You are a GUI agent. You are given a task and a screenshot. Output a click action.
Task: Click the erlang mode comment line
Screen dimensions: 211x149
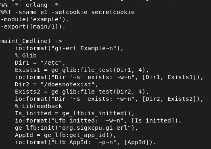coord(31,5)
